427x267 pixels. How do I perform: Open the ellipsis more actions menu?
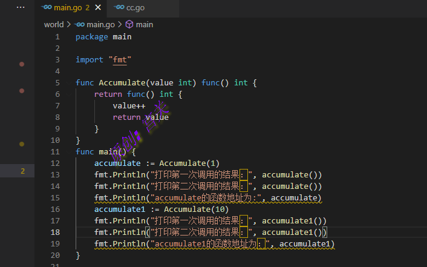pos(21,7)
